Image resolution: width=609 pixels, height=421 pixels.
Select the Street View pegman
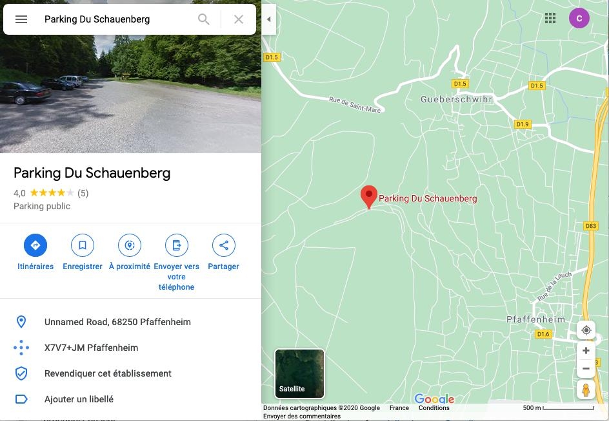pyautogui.click(x=586, y=389)
